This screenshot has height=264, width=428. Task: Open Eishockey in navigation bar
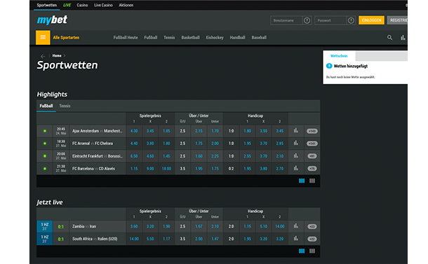pyautogui.click(x=215, y=38)
